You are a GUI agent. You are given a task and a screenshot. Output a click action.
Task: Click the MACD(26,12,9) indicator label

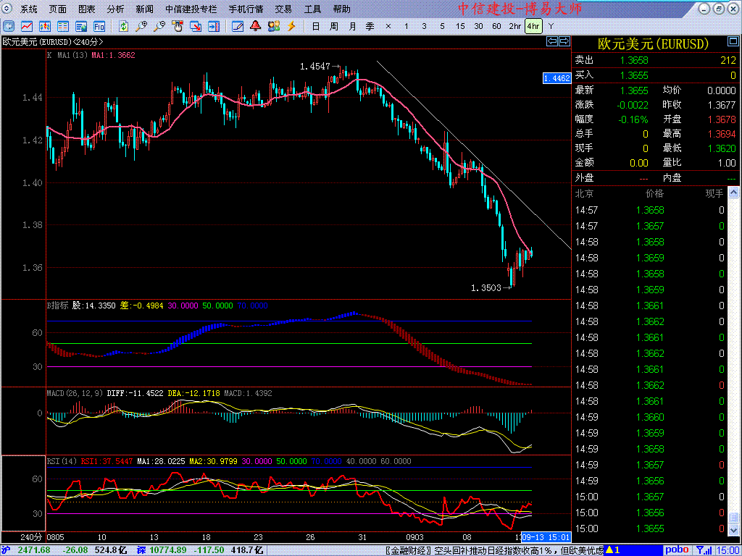tap(75, 393)
